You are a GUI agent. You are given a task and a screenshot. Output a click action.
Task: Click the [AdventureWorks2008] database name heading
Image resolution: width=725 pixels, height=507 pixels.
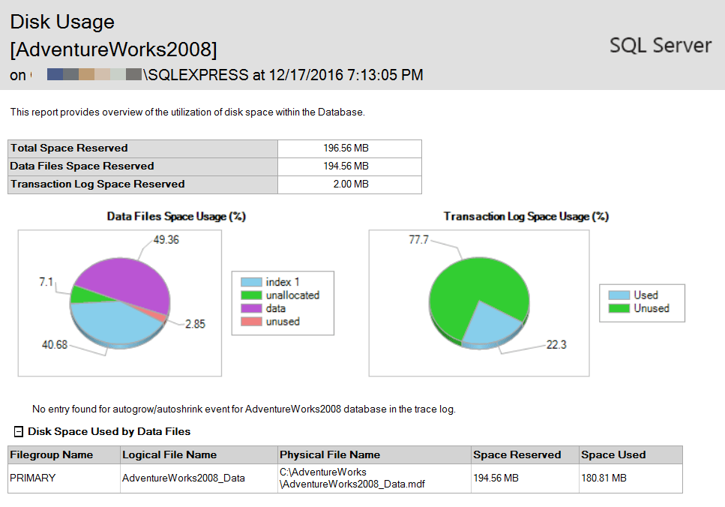pyautogui.click(x=114, y=49)
